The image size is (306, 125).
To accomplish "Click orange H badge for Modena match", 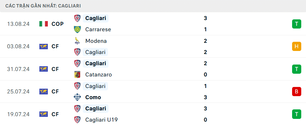I will (x=297, y=47).
